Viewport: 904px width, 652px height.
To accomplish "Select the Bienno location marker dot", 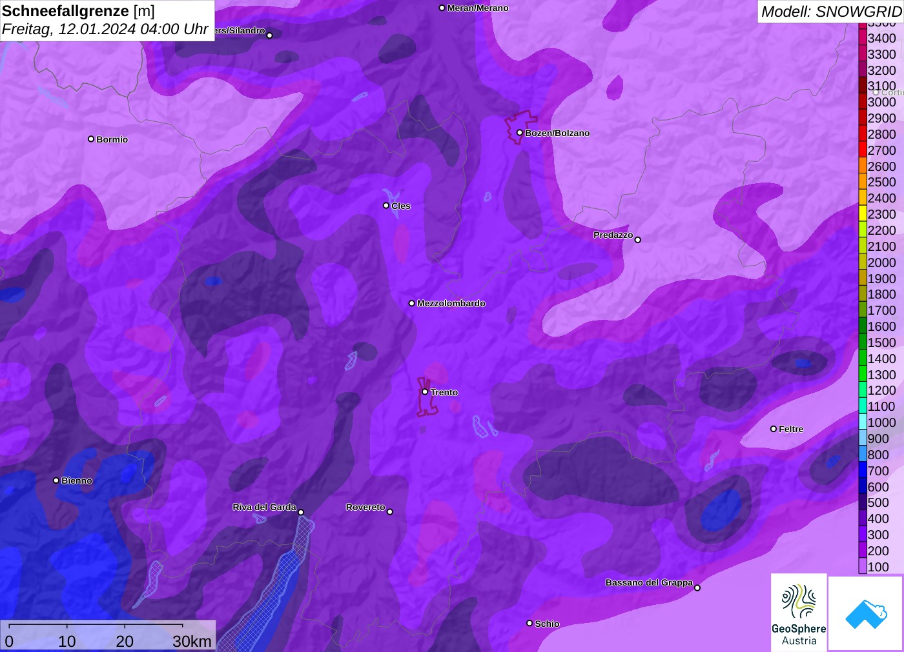I will 56,480.
